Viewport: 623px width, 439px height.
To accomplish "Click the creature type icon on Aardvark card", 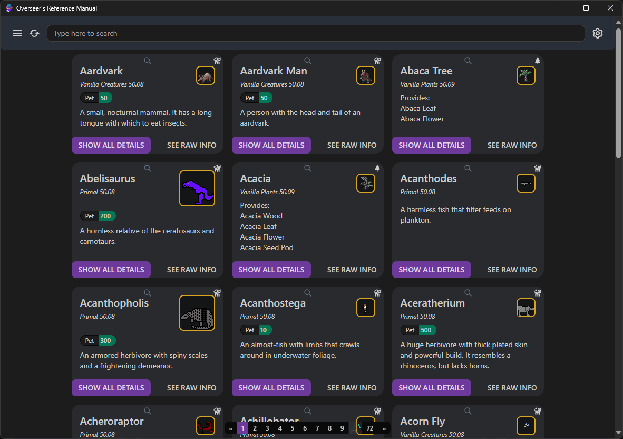I will click(217, 61).
